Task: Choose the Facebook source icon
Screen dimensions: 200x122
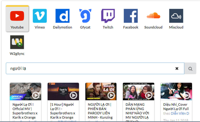Action: click(x=131, y=16)
